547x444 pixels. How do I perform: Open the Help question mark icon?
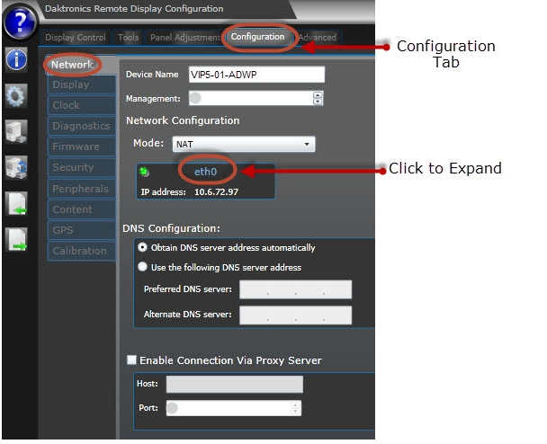click(20, 22)
